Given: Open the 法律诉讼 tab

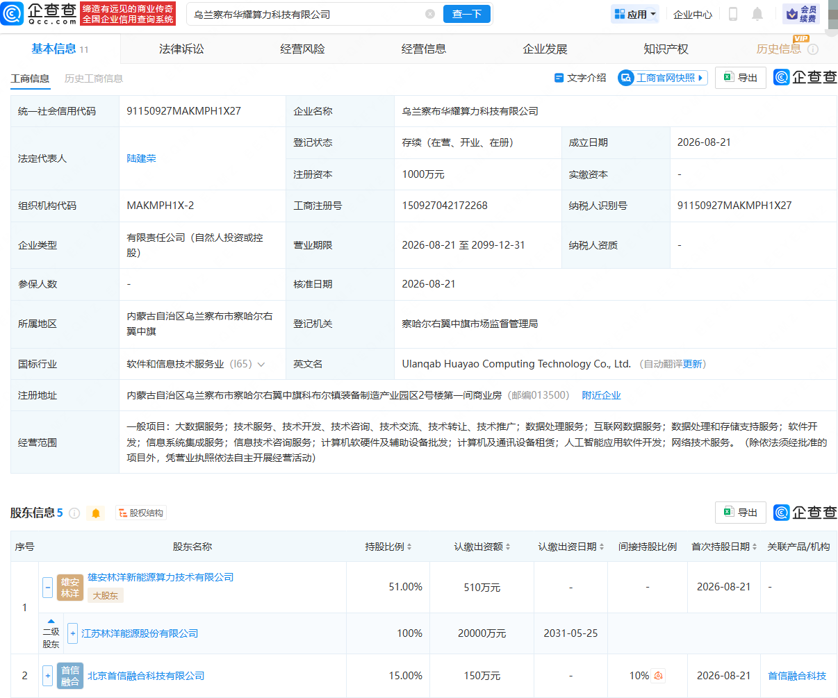Looking at the screenshot, I should pyautogui.click(x=181, y=49).
